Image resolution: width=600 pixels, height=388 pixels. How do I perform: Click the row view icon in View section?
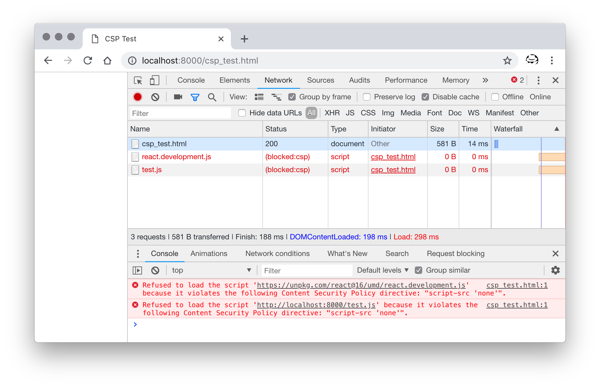pos(259,97)
